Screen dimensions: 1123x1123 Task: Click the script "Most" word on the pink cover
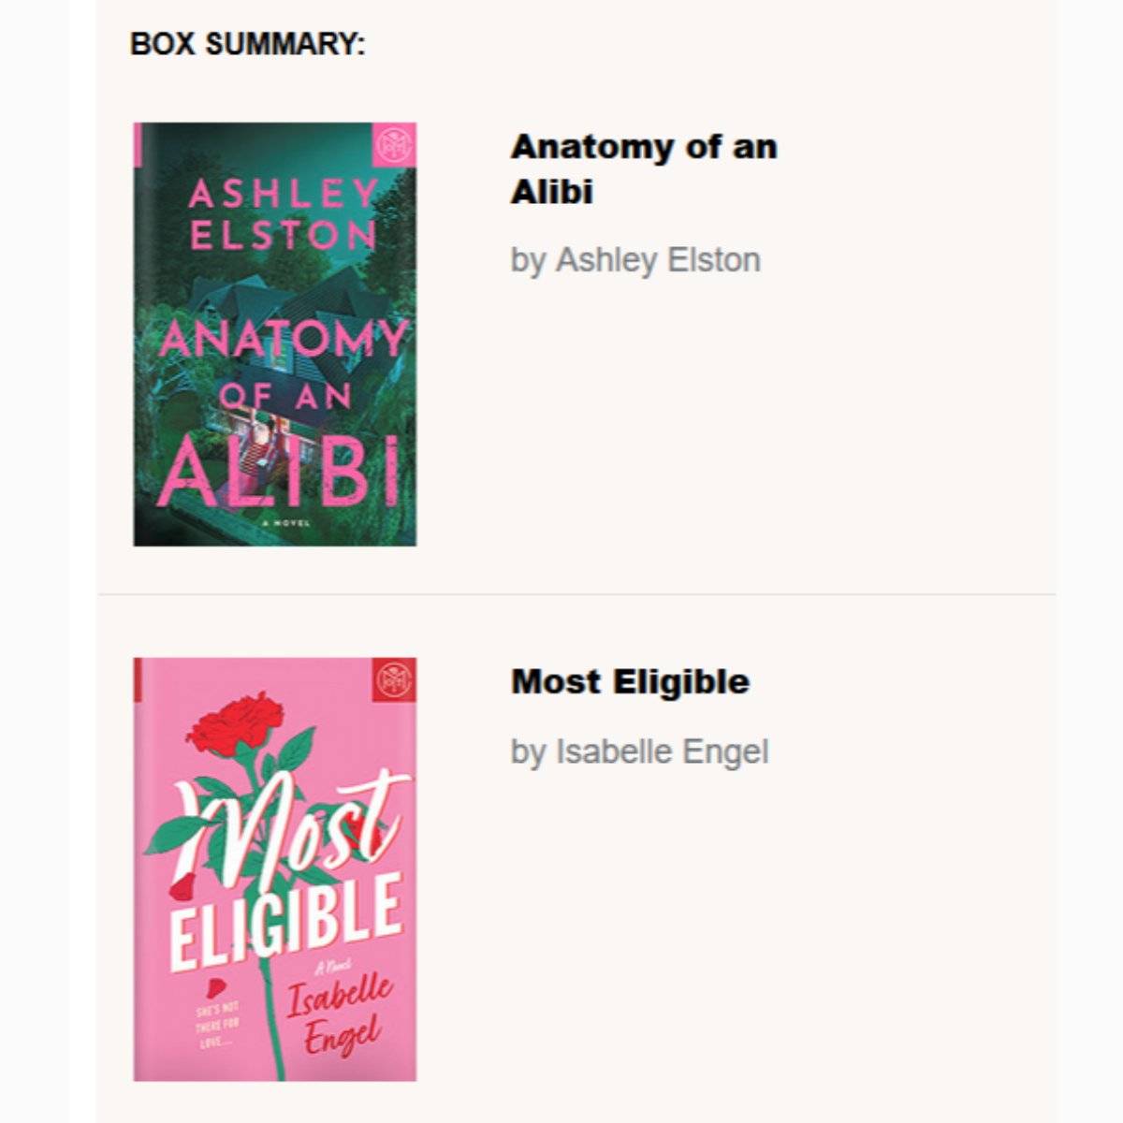290,824
